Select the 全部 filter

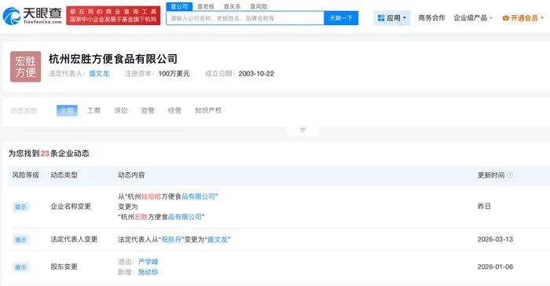tap(67, 111)
